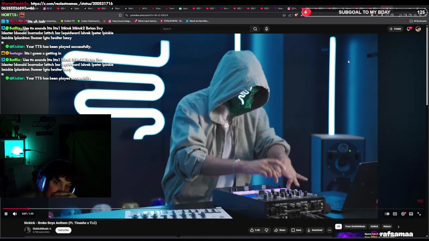Open YouTube notifications bell

409,29
